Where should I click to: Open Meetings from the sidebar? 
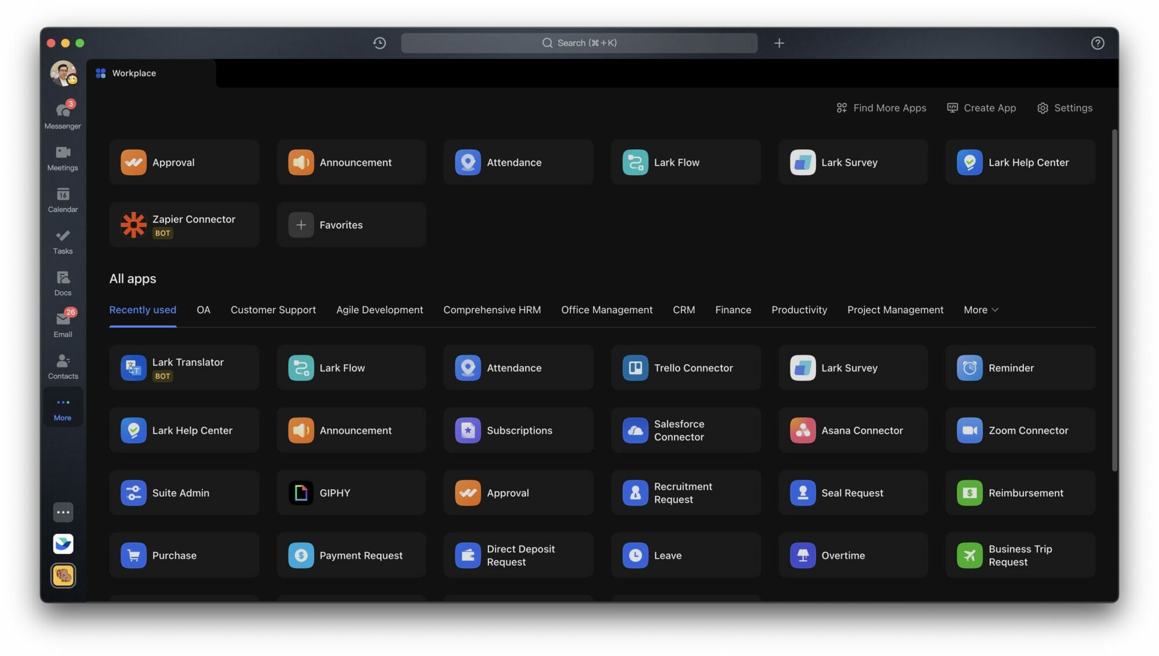(63, 157)
